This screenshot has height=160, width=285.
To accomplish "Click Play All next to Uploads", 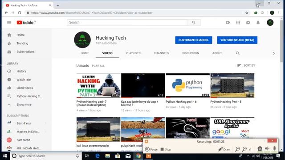I will tap(98, 66).
